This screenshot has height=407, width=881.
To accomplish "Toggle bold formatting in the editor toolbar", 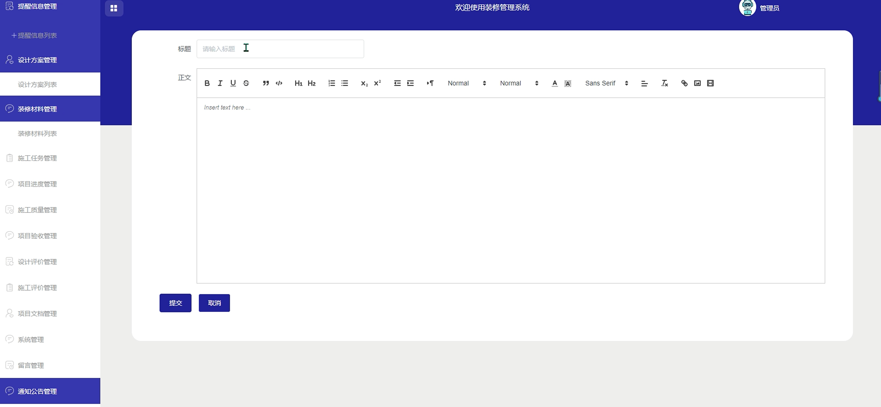I will 207,83.
